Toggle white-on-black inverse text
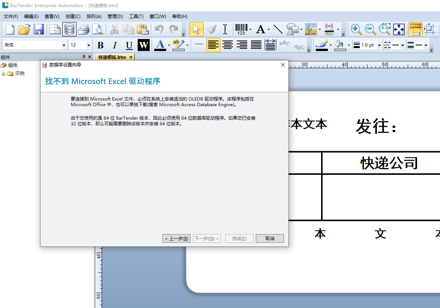 pyautogui.click(x=143, y=45)
